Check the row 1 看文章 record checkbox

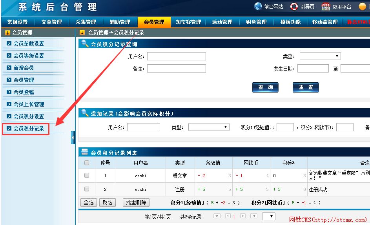[87, 175]
